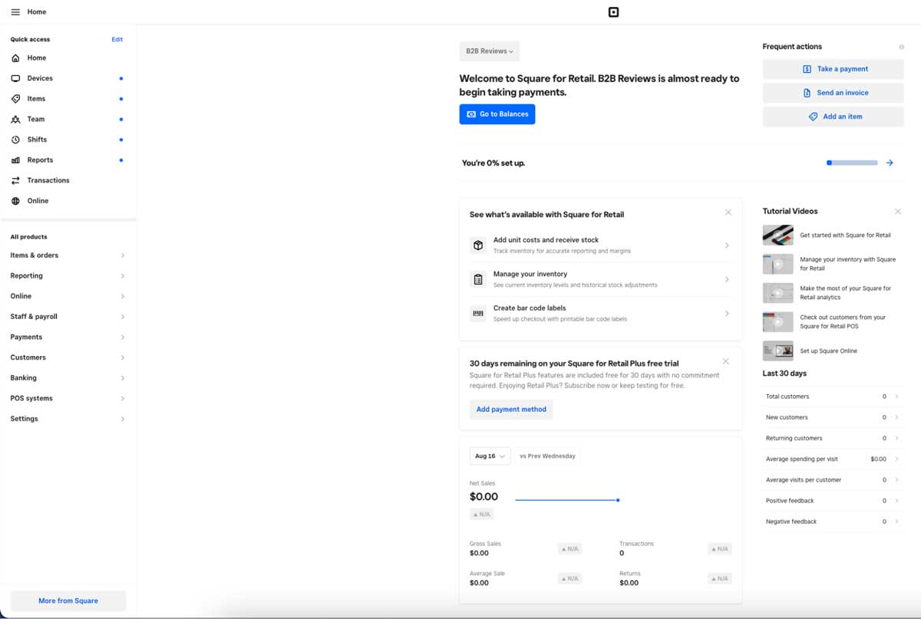Click the setup progress bar
This screenshot has width=921, height=619.
(x=852, y=163)
